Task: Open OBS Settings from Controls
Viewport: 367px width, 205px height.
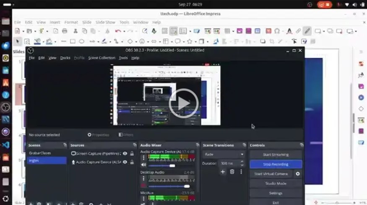Action: coord(276,193)
